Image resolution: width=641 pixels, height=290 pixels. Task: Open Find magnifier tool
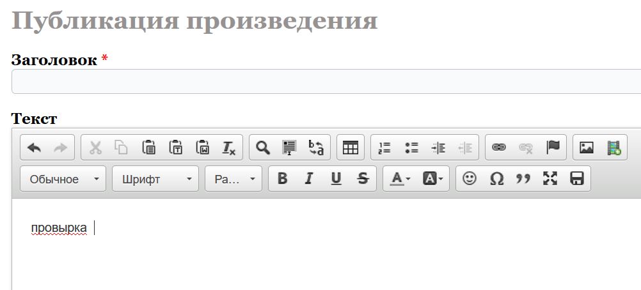pyautogui.click(x=262, y=148)
